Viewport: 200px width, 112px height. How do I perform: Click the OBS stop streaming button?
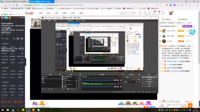(x=149, y=77)
